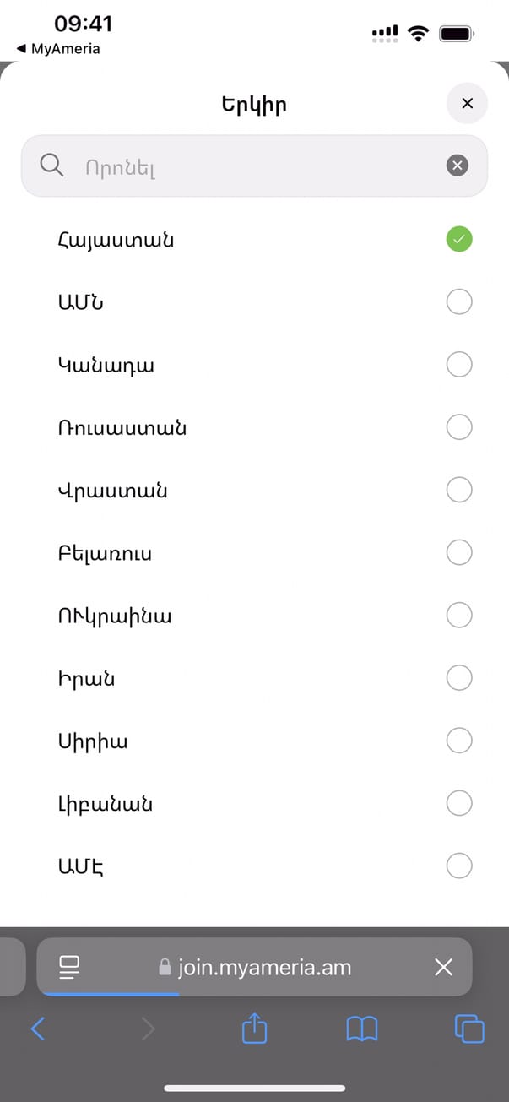The image size is (509, 1102).
Task: Select the ԱՄՆ radio button
Action: (459, 302)
